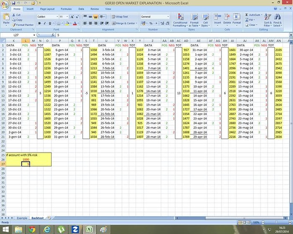Apply the red font color
This screenshot has height=234, width=293.
click(75, 23)
